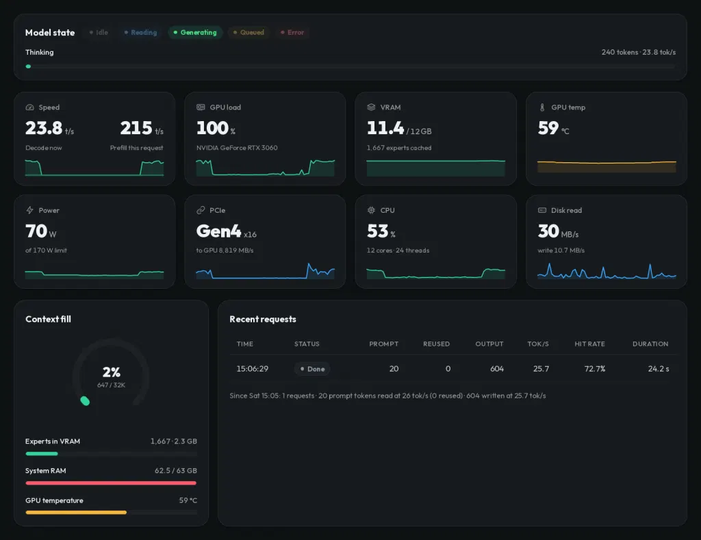Click the 12 cores · 24 threads text
Screen dimensions: 701x540
[x=398, y=250]
